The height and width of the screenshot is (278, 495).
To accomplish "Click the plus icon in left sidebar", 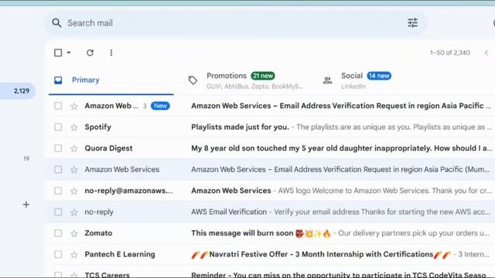I will [26, 205].
